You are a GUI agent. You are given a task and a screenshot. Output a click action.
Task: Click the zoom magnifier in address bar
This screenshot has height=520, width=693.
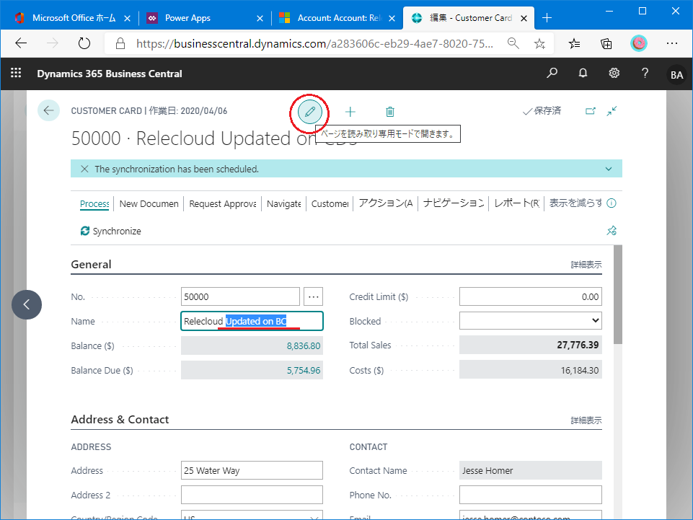point(513,43)
